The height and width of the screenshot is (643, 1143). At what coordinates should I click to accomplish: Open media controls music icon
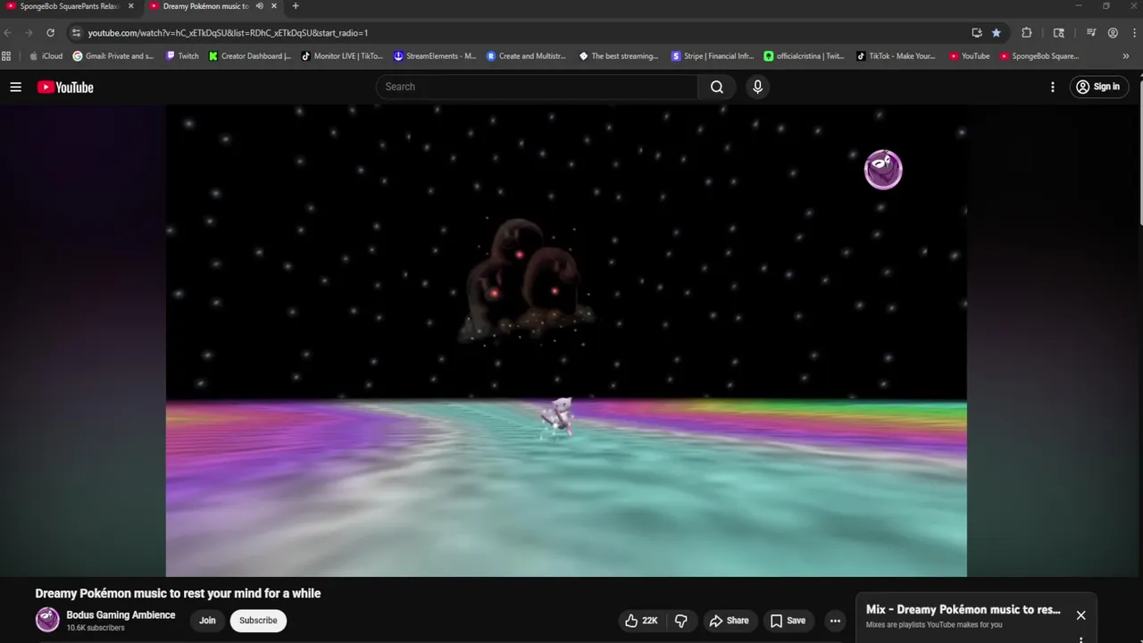coord(1091,33)
